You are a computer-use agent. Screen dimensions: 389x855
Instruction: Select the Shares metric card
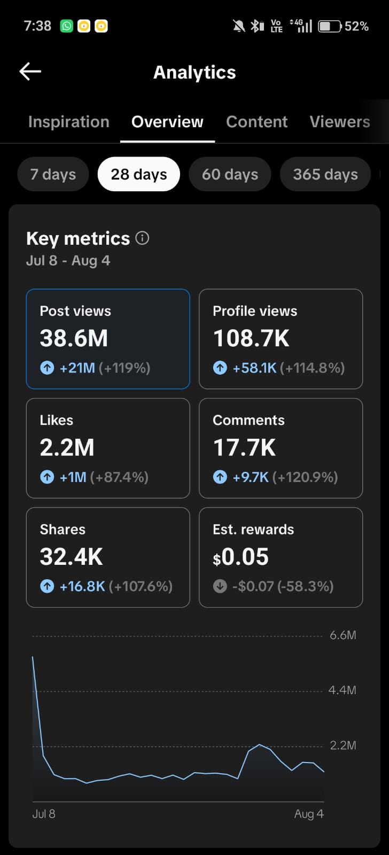(108, 557)
